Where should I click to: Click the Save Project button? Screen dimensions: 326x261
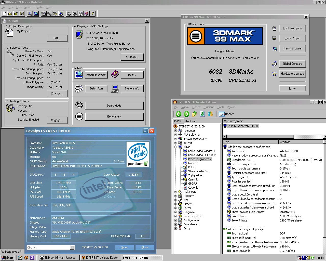[292, 38]
